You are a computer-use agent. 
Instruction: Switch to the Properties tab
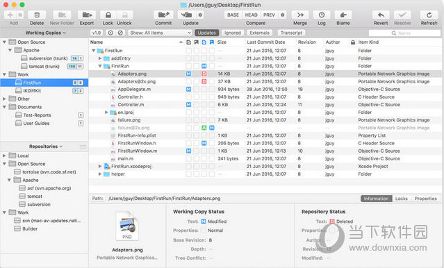[x=426, y=199]
